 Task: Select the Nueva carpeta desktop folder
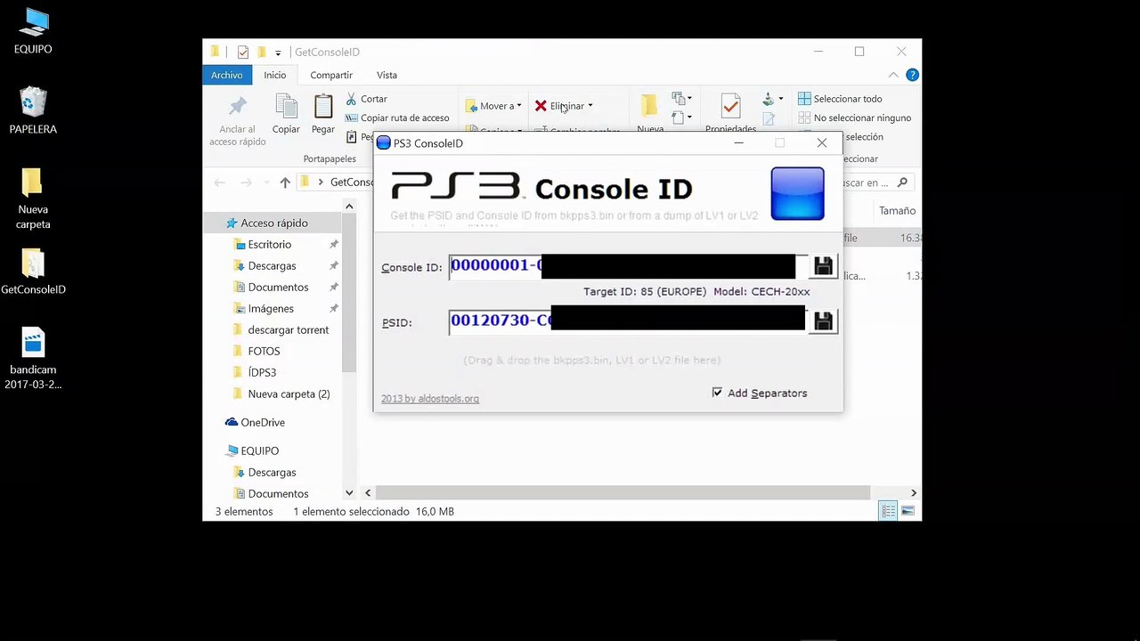pos(33,199)
